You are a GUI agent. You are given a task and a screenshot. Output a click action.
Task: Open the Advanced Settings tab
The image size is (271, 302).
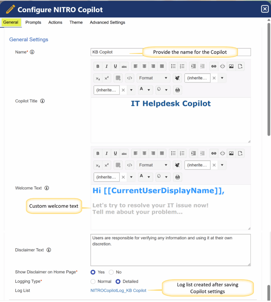107,22
